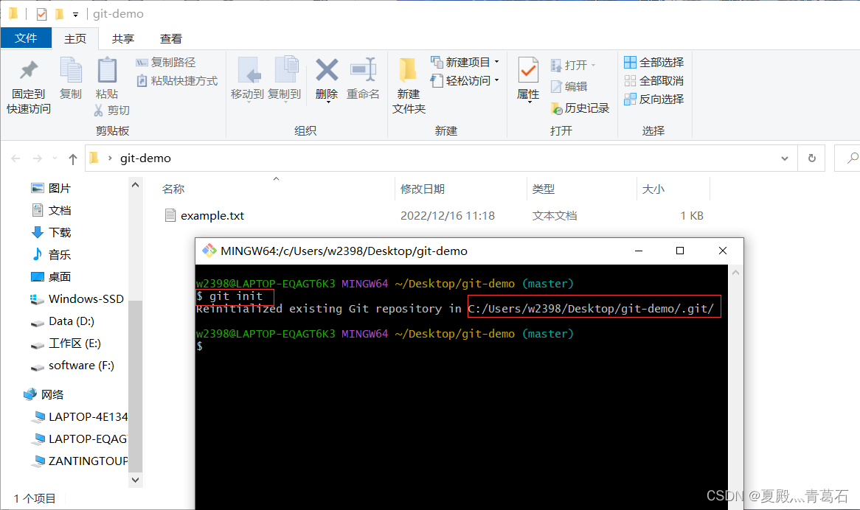Click Invert selection in ribbon

(653, 99)
